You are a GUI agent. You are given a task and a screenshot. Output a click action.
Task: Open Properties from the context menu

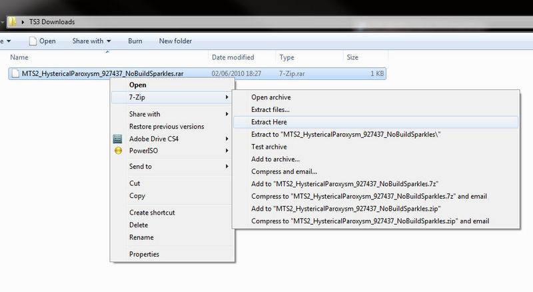144,254
